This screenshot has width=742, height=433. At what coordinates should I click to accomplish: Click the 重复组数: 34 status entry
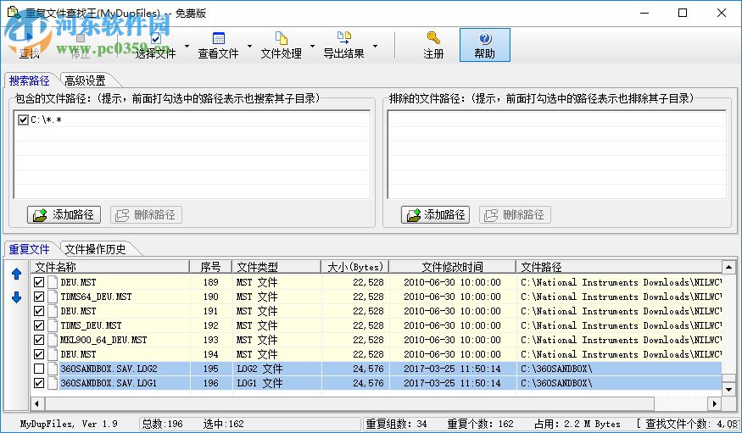coord(396,424)
